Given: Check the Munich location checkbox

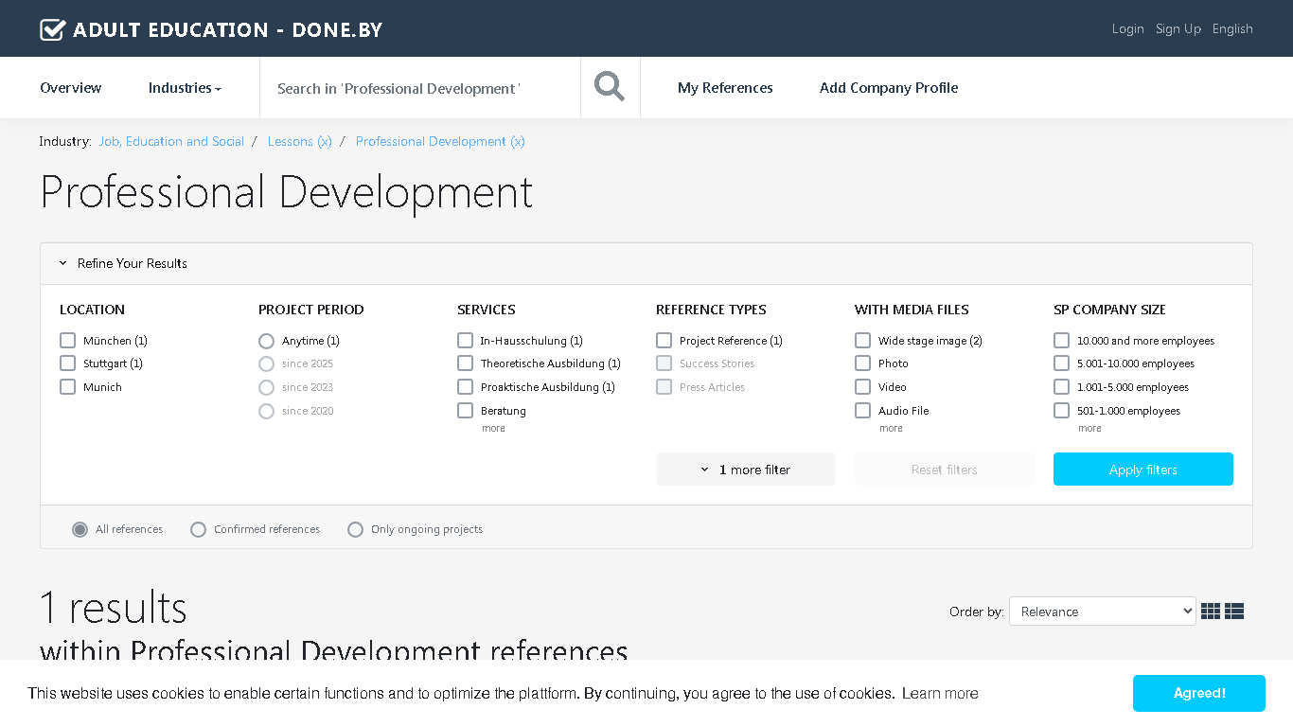Looking at the screenshot, I should pyautogui.click(x=67, y=386).
